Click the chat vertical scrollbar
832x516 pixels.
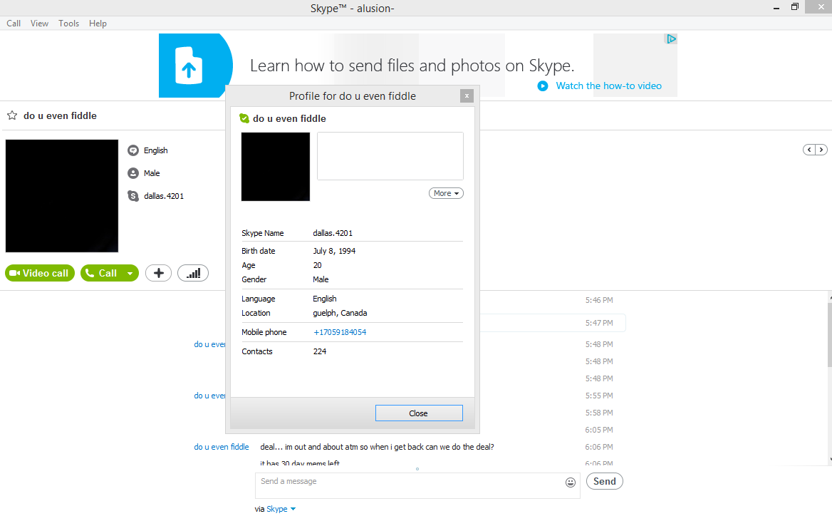click(x=829, y=334)
